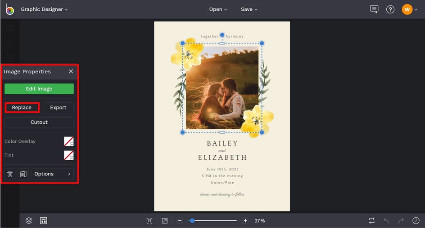Open the Save menu
The width and height of the screenshot is (425, 228).
[x=249, y=9]
